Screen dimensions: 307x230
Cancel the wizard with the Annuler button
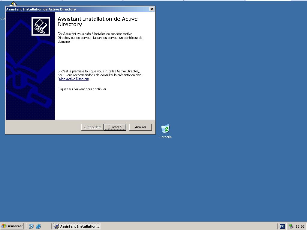(x=140, y=127)
